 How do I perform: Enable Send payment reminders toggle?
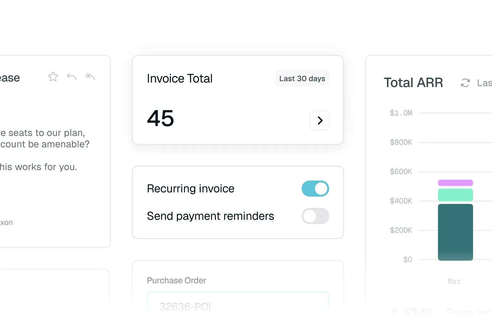[x=315, y=216]
